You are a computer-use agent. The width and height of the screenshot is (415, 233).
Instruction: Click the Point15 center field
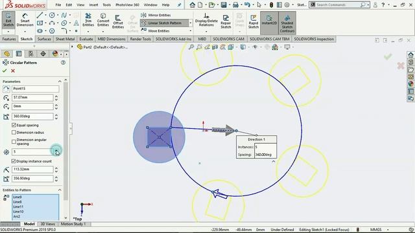pos(36,89)
